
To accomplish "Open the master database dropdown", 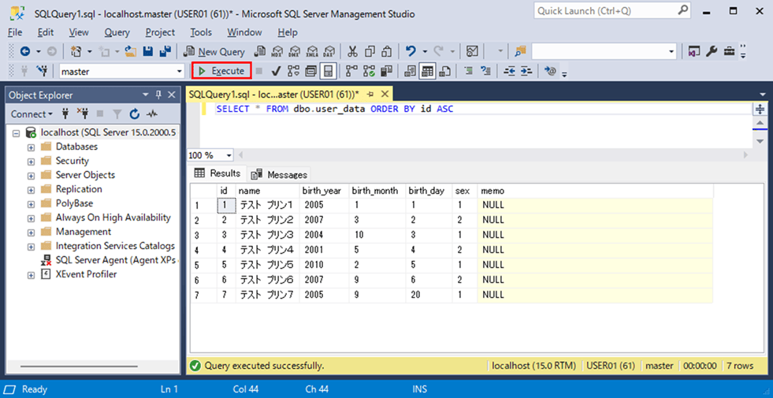I will click(x=180, y=71).
